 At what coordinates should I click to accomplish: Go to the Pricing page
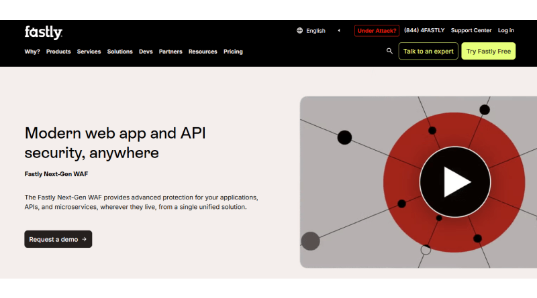233,52
